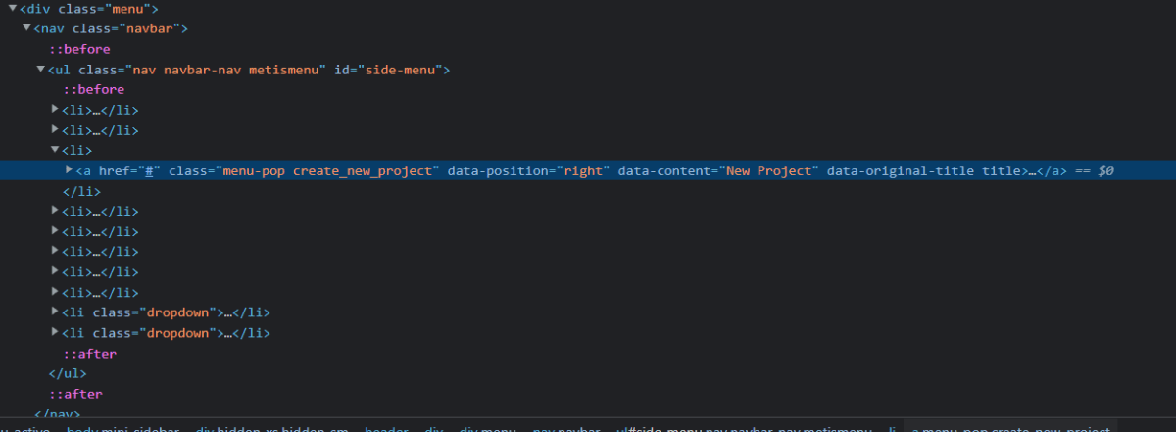
Task: Expand the li row directly below the closing </li>
Action: pyautogui.click(x=55, y=211)
